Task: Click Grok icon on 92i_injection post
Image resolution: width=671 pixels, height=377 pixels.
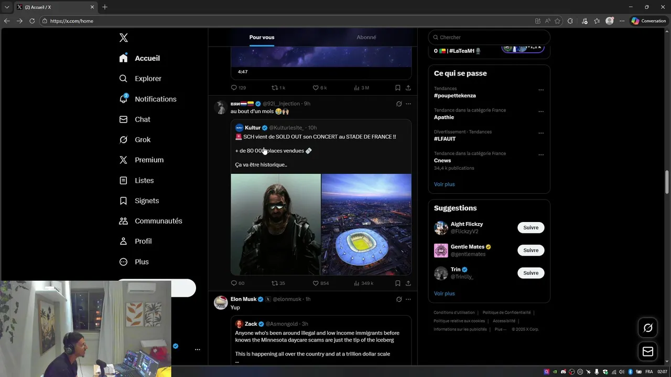Action: coord(399,104)
